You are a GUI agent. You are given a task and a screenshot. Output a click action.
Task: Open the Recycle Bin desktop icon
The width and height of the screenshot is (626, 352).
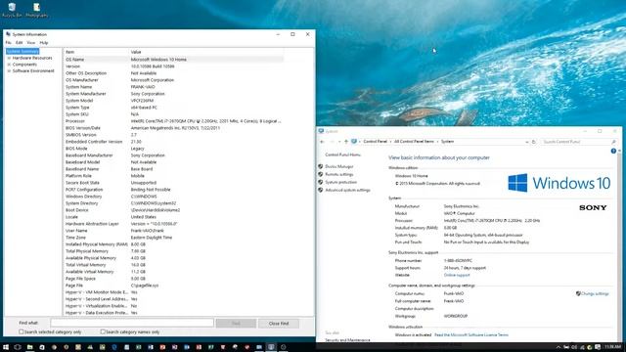point(12,10)
